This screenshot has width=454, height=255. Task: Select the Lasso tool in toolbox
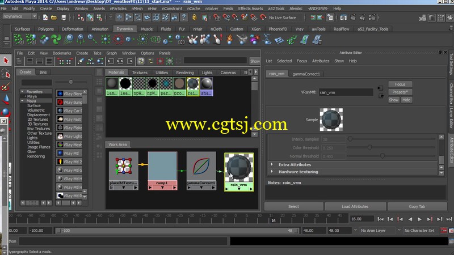[6, 74]
